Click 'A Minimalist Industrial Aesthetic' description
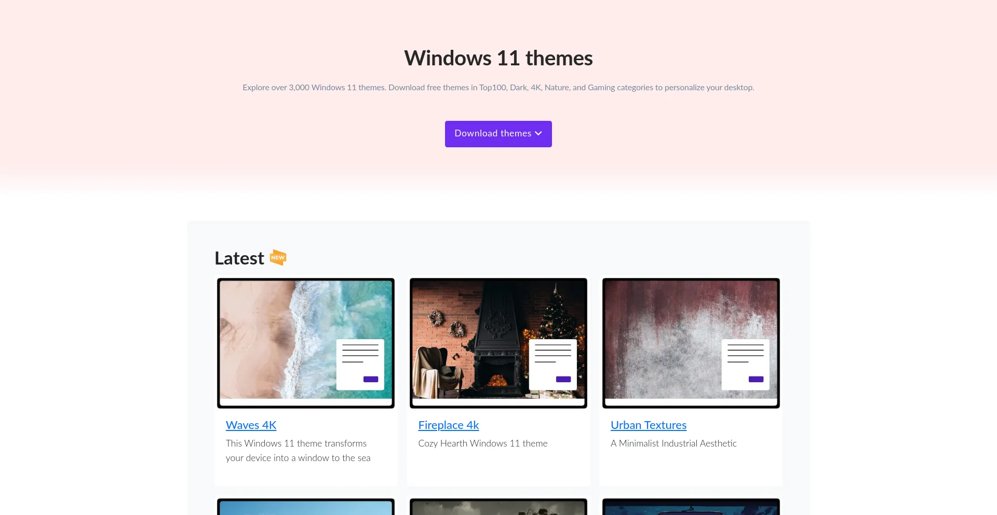Viewport: 997px width, 515px height. pyautogui.click(x=673, y=443)
